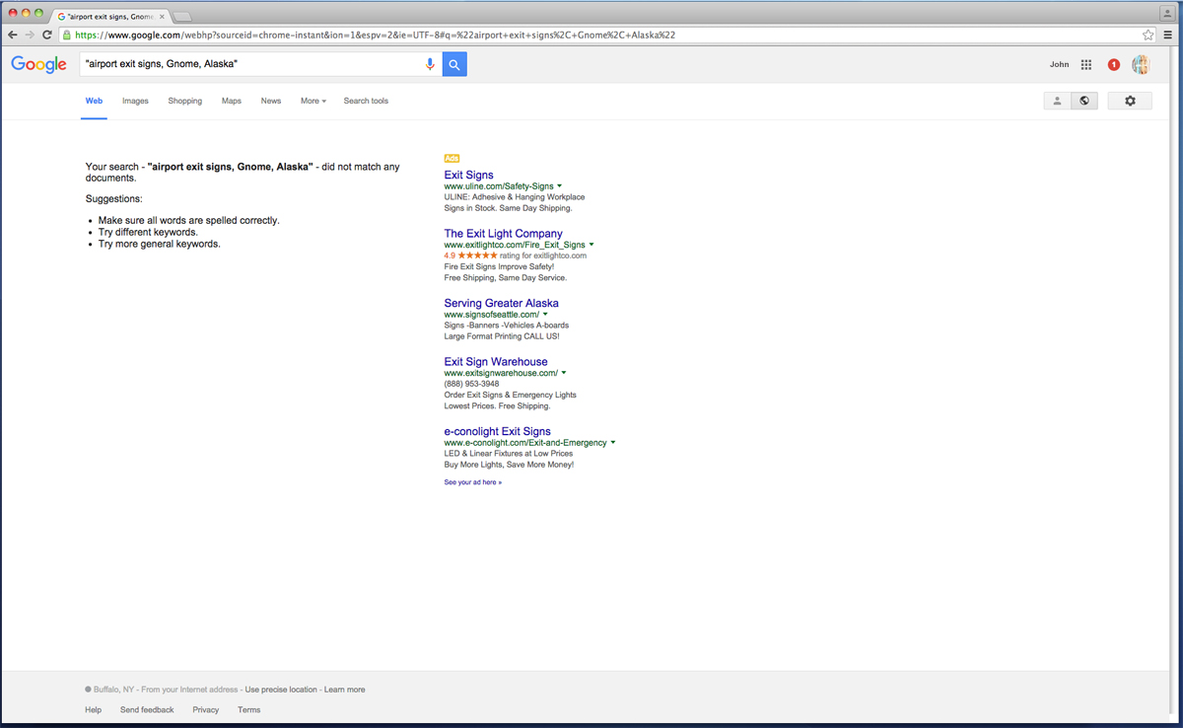Open the Search tools options
Screen dimensions: 1183x728
366,101
